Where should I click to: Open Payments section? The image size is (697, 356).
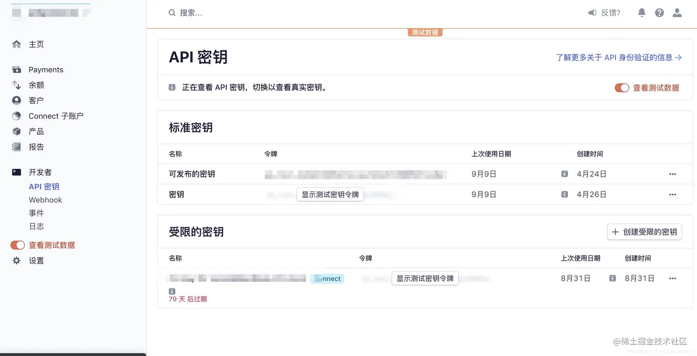click(x=46, y=70)
